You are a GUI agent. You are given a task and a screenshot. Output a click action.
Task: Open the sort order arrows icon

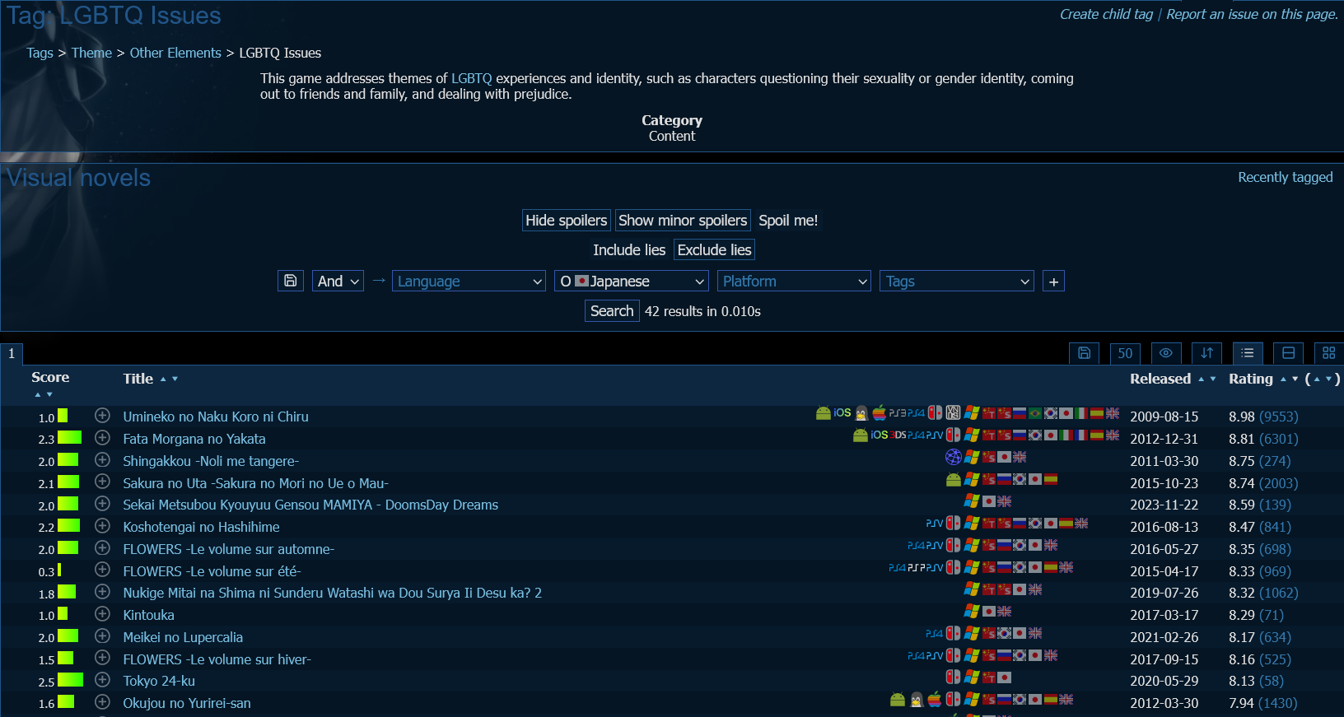[x=1207, y=353]
